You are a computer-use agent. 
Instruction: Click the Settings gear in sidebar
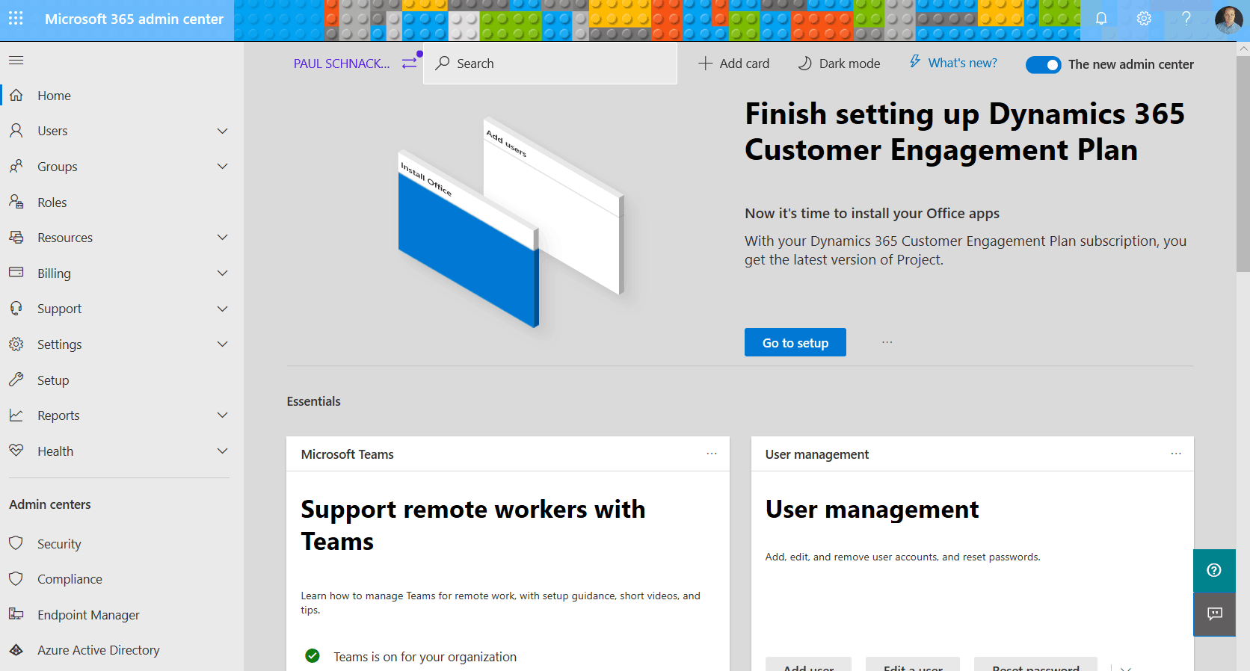(16, 344)
